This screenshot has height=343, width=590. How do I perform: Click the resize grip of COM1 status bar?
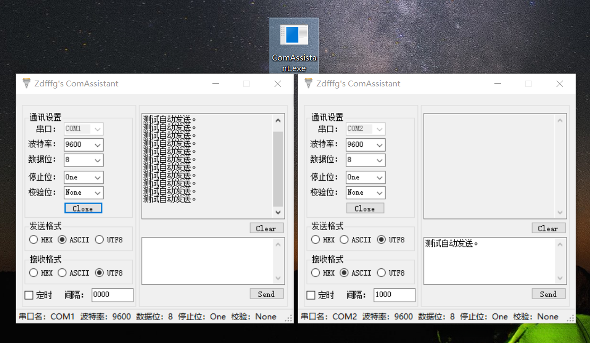[288, 319]
